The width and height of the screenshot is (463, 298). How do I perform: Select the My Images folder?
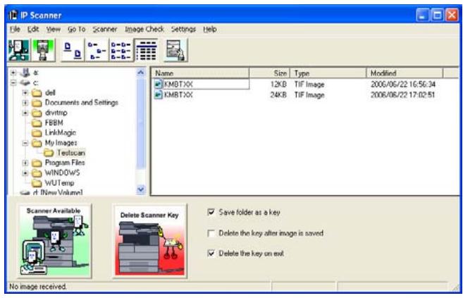click(61, 143)
